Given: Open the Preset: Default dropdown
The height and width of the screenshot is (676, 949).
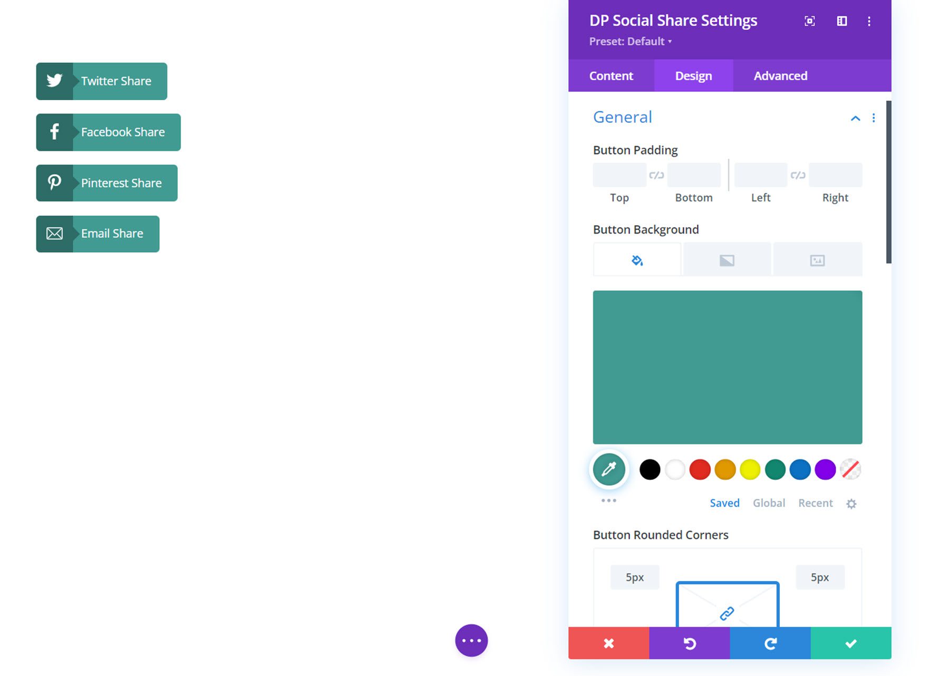Looking at the screenshot, I should 629,41.
